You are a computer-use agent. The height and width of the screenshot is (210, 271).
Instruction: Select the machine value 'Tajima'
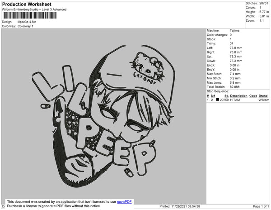tap(234, 30)
